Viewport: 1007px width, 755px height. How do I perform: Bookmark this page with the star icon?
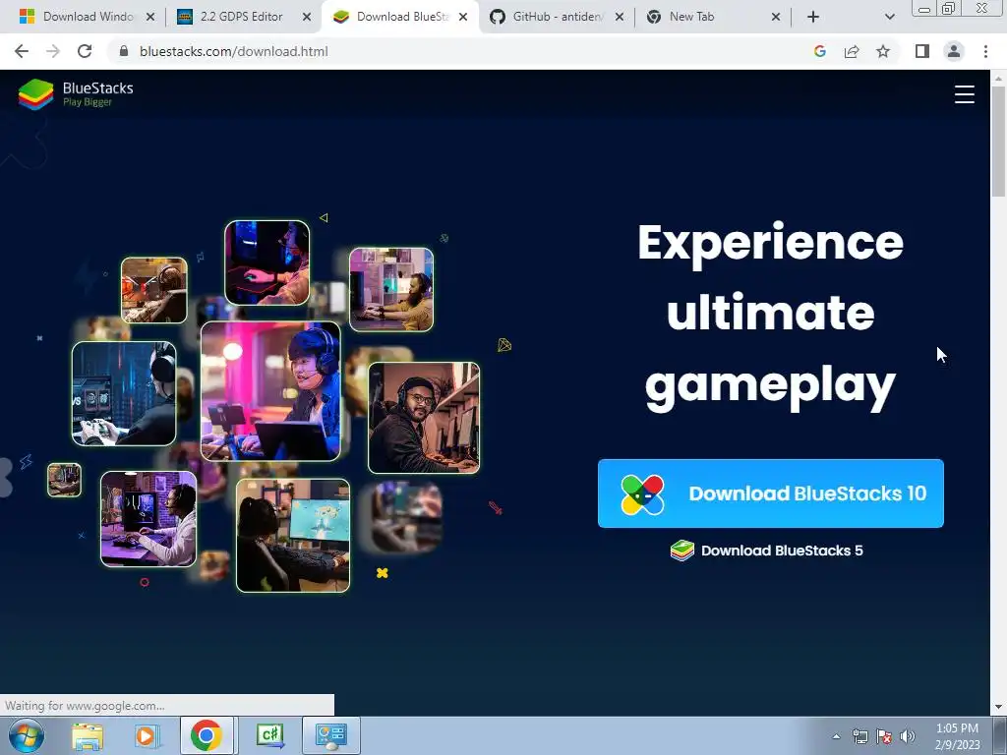(x=883, y=51)
